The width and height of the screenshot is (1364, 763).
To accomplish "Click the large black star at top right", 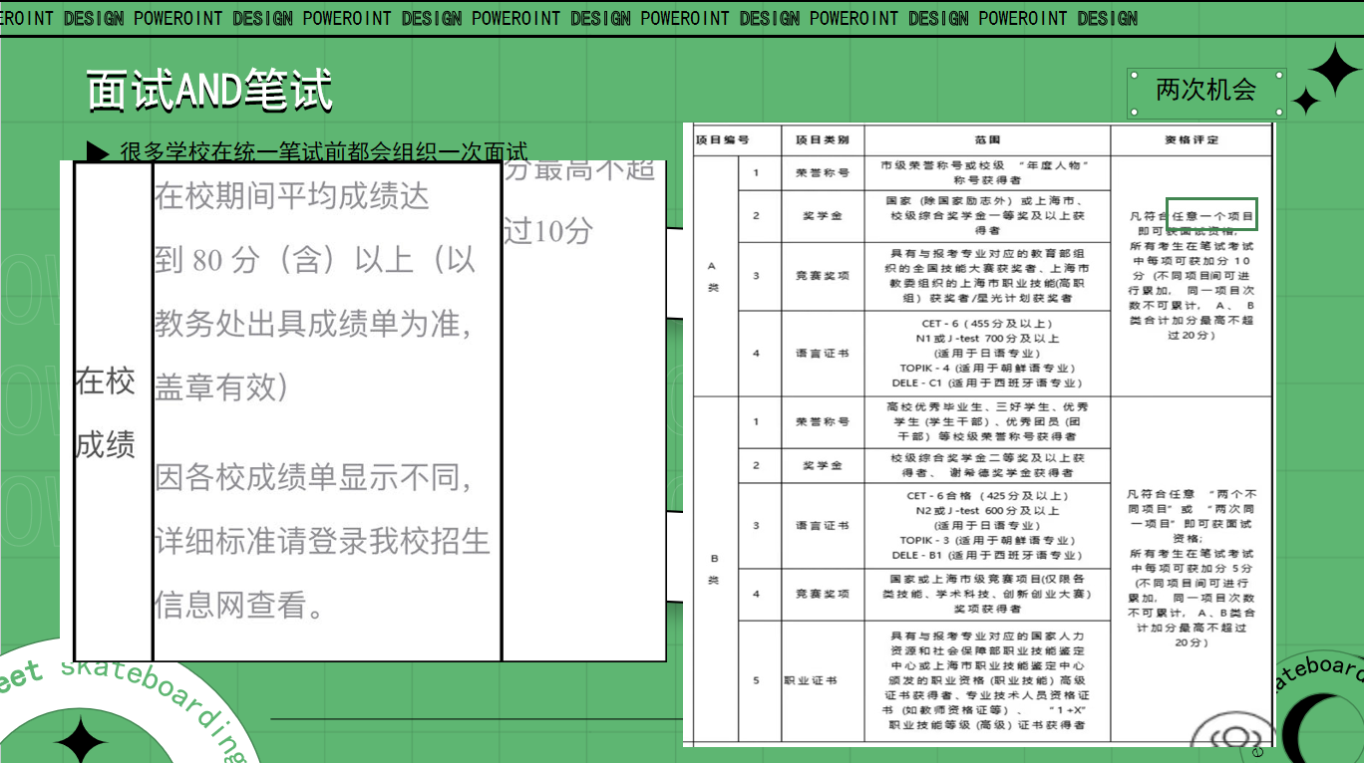I will pyautogui.click(x=1332, y=69).
